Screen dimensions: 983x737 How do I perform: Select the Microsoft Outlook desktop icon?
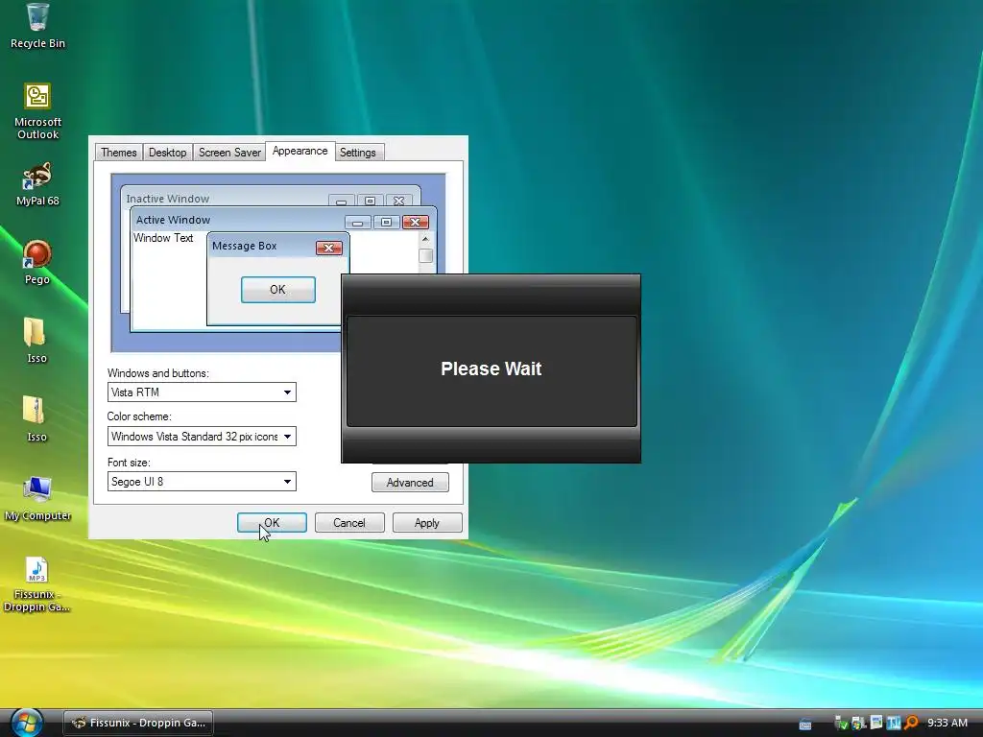coord(37,111)
